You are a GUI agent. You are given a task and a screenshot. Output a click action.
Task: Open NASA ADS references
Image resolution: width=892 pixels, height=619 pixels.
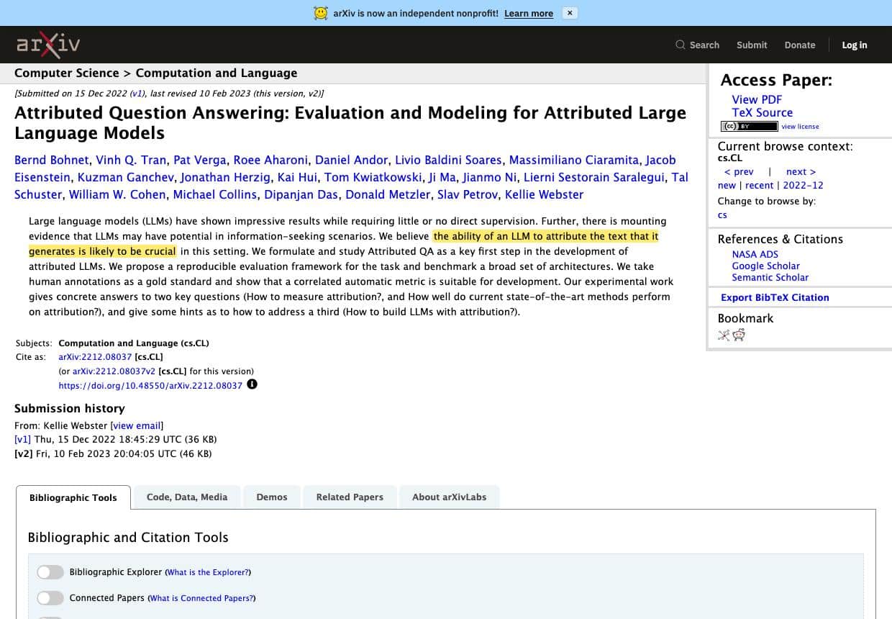(x=755, y=254)
